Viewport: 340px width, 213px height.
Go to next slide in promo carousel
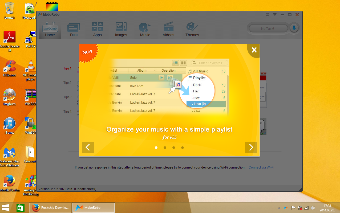click(x=251, y=148)
